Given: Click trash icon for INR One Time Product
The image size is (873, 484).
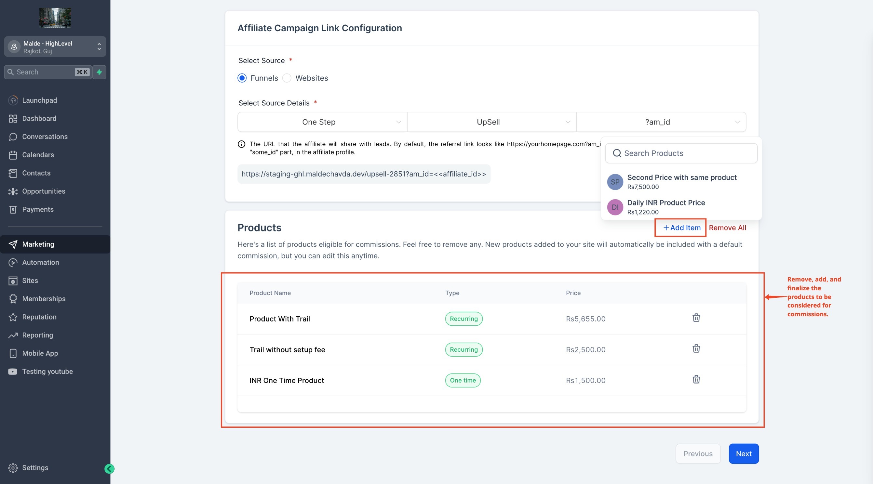Looking at the screenshot, I should pyautogui.click(x=696, y=379).
